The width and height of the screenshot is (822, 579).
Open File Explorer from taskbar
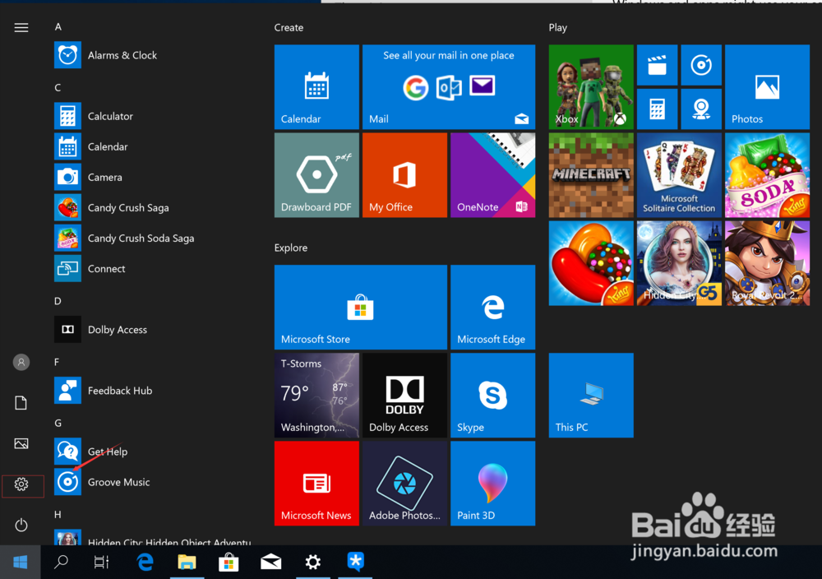187,563
